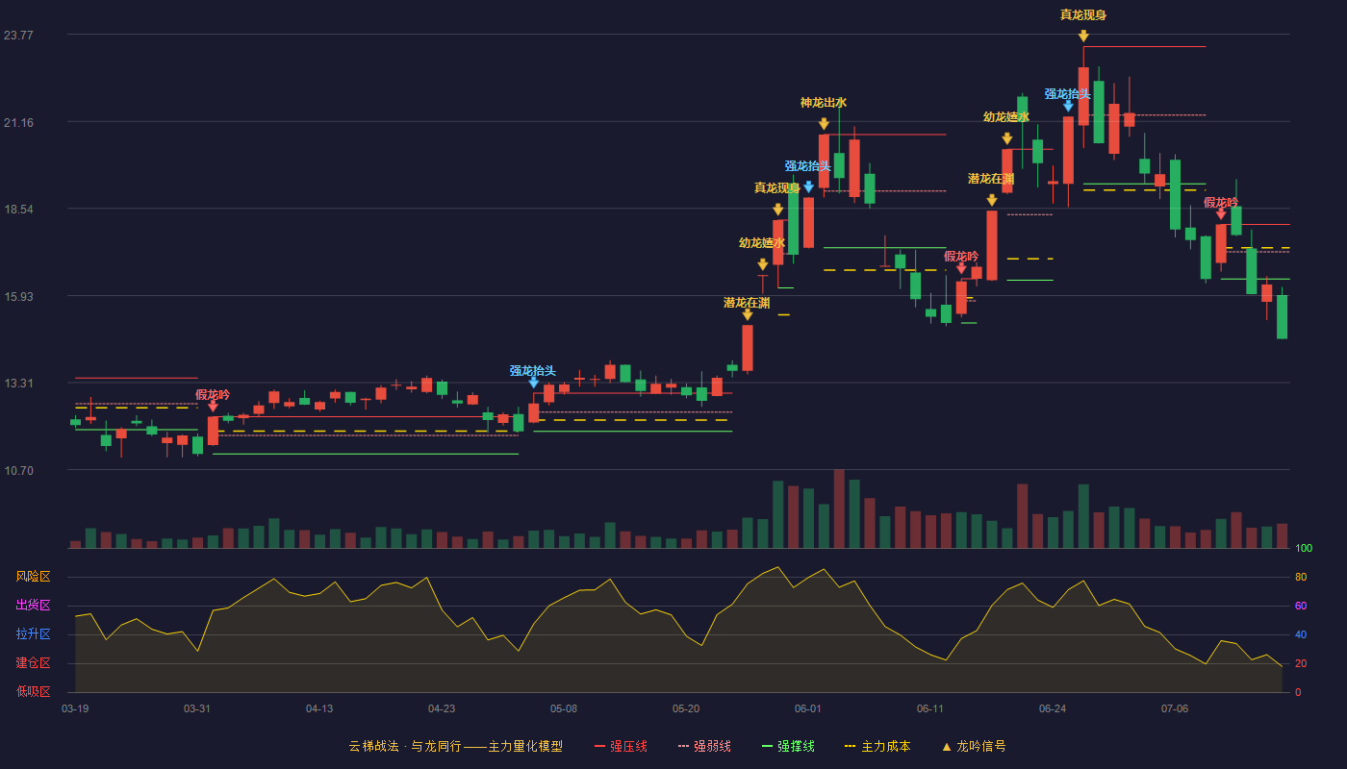Click the 23.77 price axis label

(18, 36)
